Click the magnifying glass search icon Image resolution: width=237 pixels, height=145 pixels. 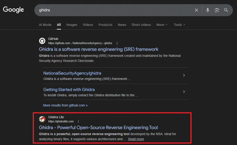pyautogui.click(x=226, y=10)
